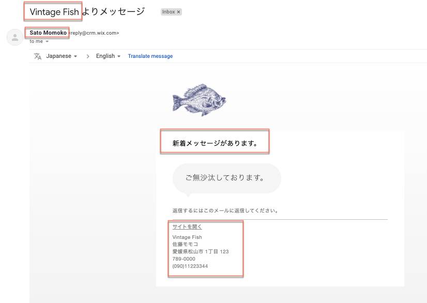Expand recipient details arrow next to 'to me'
Image resolution: width=427 pixels, height=303 pixels.
pos(47,41)
